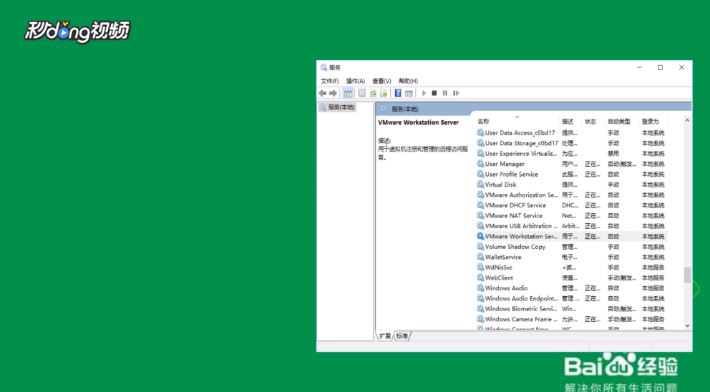This screenshot has width=710, height=392.
Task: Click the Back arrow in the toolbar
Action: pyautogui.click(x=322, y=93)
